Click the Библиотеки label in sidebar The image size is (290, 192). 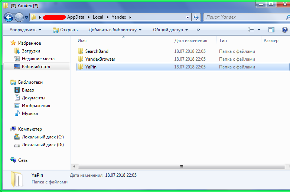click(x=30, y=82)
